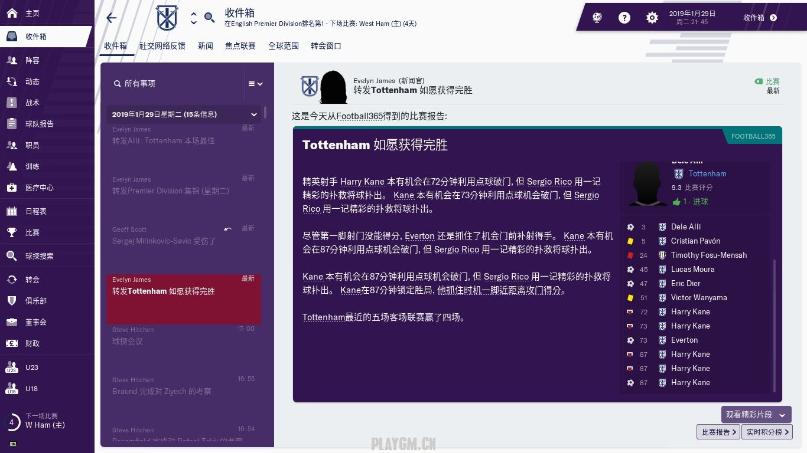Viewport: 807px width, 453px height.
Task: Open 财政 finances sidebar icon
Action: coord(12,343)
